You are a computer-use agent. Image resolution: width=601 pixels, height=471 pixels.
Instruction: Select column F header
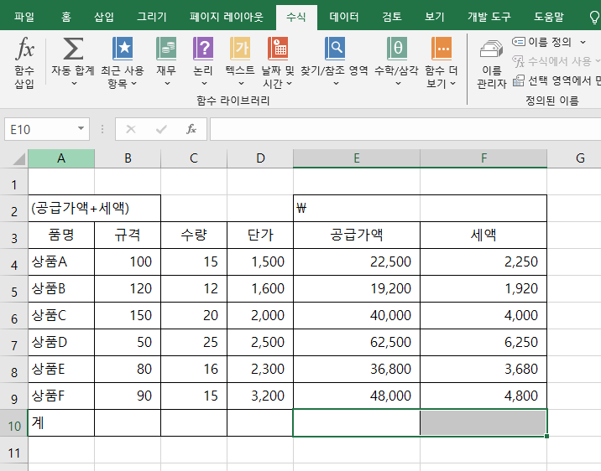pos(483,158)
